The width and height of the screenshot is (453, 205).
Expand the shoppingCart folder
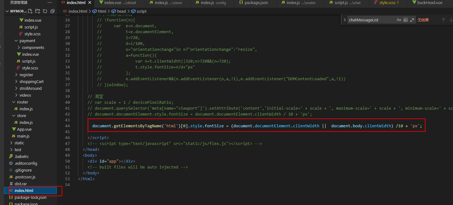tap(16, 82)
